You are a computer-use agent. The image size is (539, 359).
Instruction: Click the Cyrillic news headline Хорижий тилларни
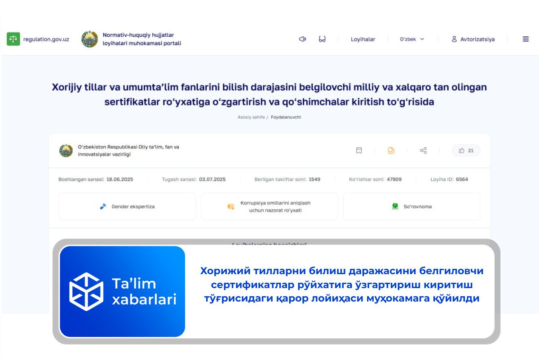pyautogui.click(x=341, y=285)
